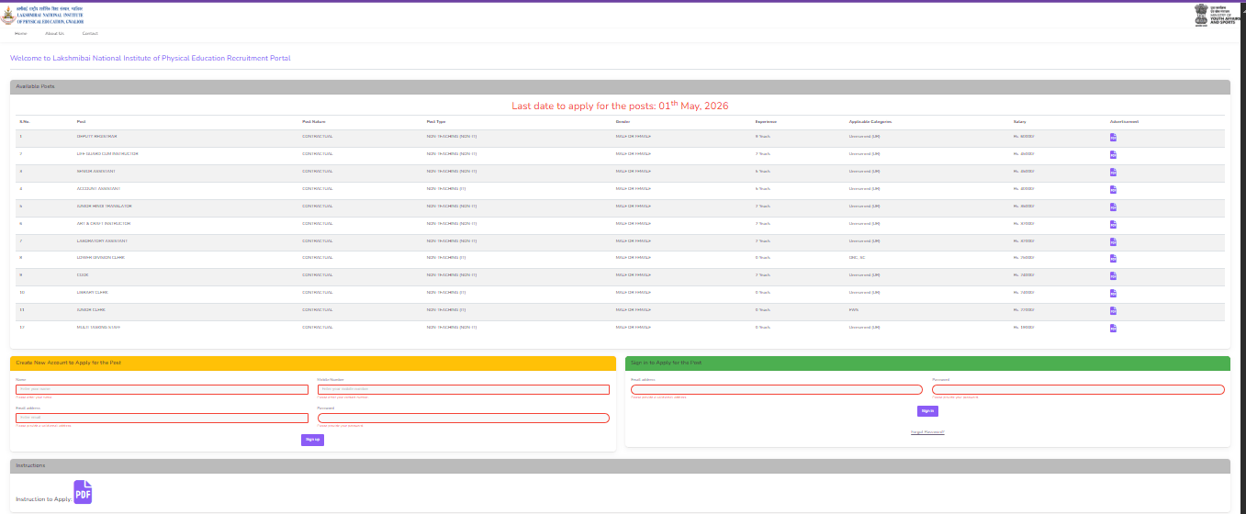Open the Cook post advertisement PDF
Viewport: 1246px width, 514px height.
tap(1113, 275)
